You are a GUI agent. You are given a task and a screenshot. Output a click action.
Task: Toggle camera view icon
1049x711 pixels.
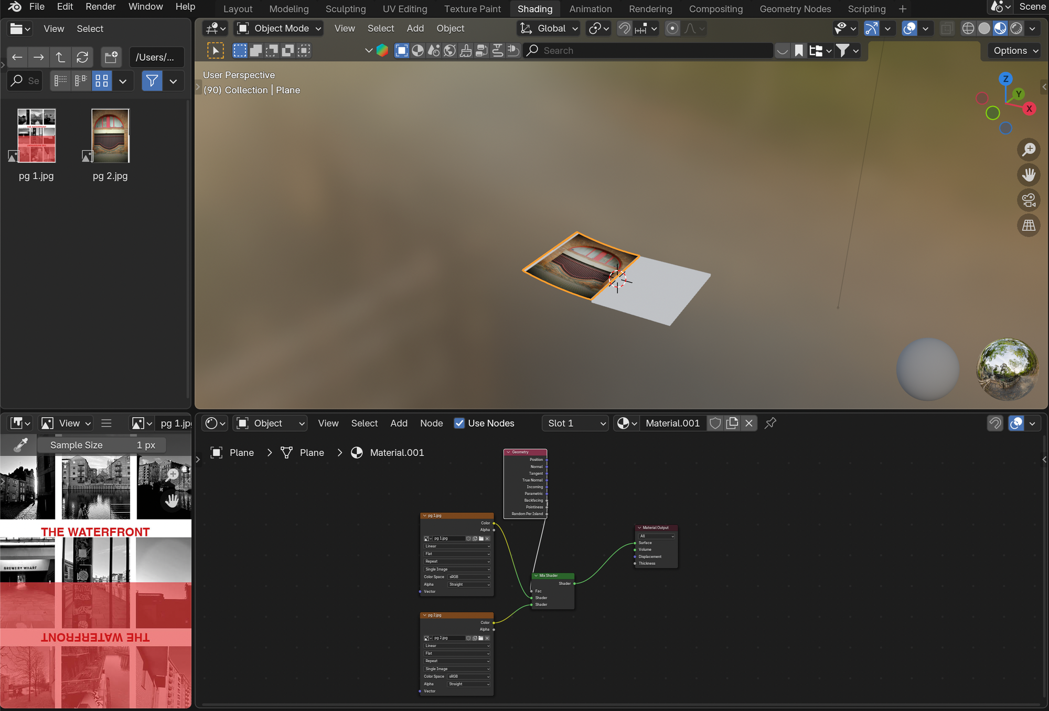pos(1029,200)
